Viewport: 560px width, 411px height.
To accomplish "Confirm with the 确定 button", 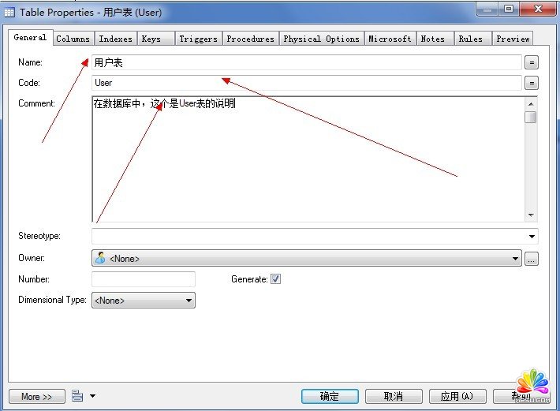I will click(x=330, y=396).
